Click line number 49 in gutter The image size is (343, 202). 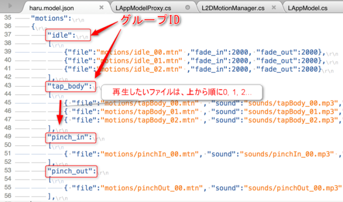click(8, 136)
